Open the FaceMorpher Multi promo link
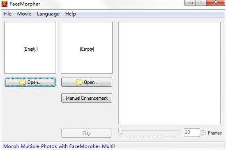This screenshot has height=150, width=226. (x=59, y=146)
